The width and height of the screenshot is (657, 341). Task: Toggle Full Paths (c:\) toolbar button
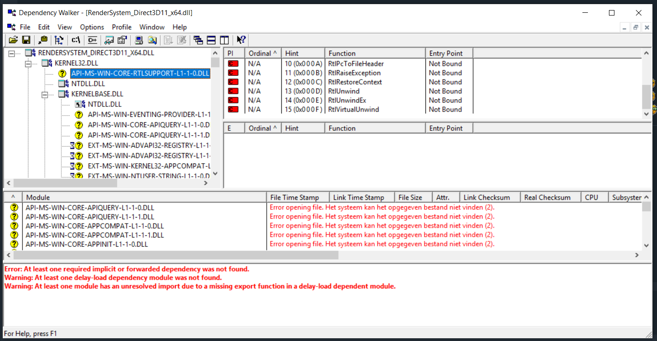75,40
